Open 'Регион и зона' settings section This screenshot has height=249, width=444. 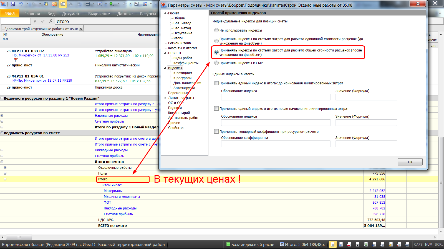179,43
